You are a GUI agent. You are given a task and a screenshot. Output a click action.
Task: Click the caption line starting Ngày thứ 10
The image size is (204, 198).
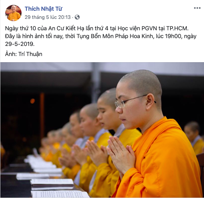(x=97, y=28)
